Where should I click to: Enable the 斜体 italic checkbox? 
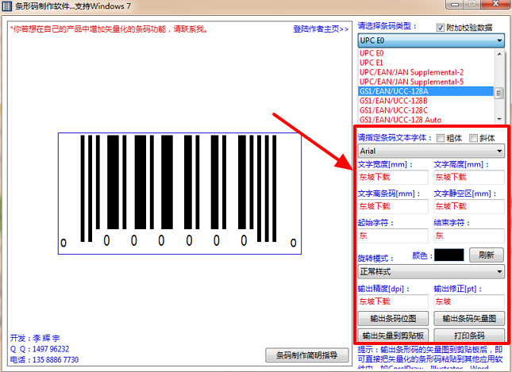[473, 138]
